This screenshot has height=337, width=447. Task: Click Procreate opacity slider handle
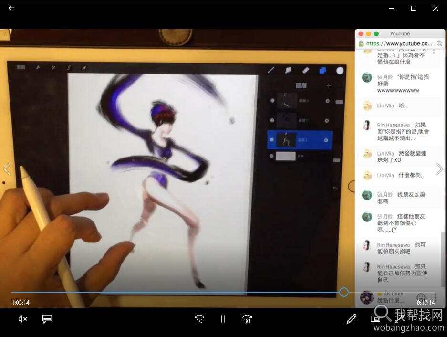click(337, 160)
